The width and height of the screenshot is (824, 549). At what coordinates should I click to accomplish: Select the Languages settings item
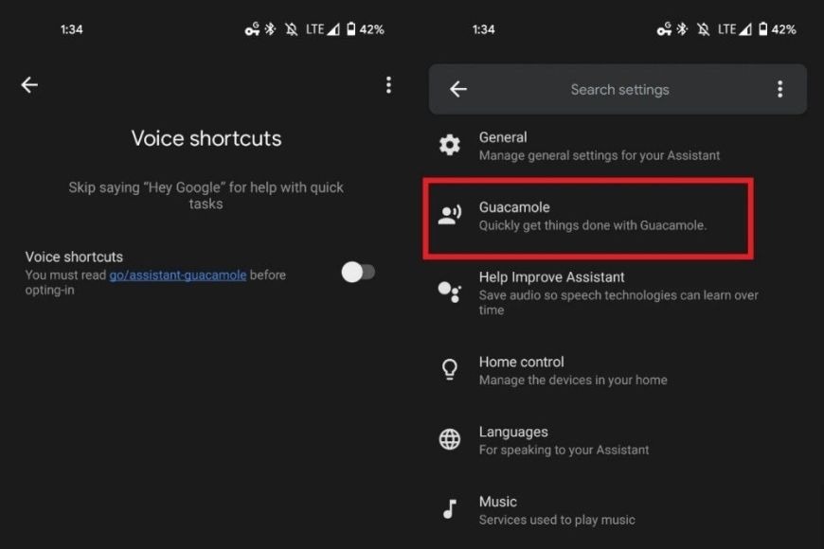tap(564, 440)
